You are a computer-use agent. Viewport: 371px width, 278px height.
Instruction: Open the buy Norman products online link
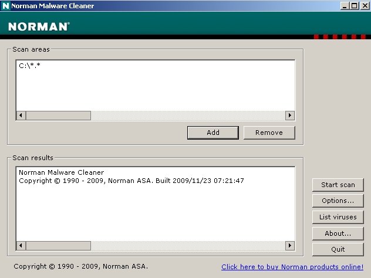pyautogui.click(x=292, y=267)
